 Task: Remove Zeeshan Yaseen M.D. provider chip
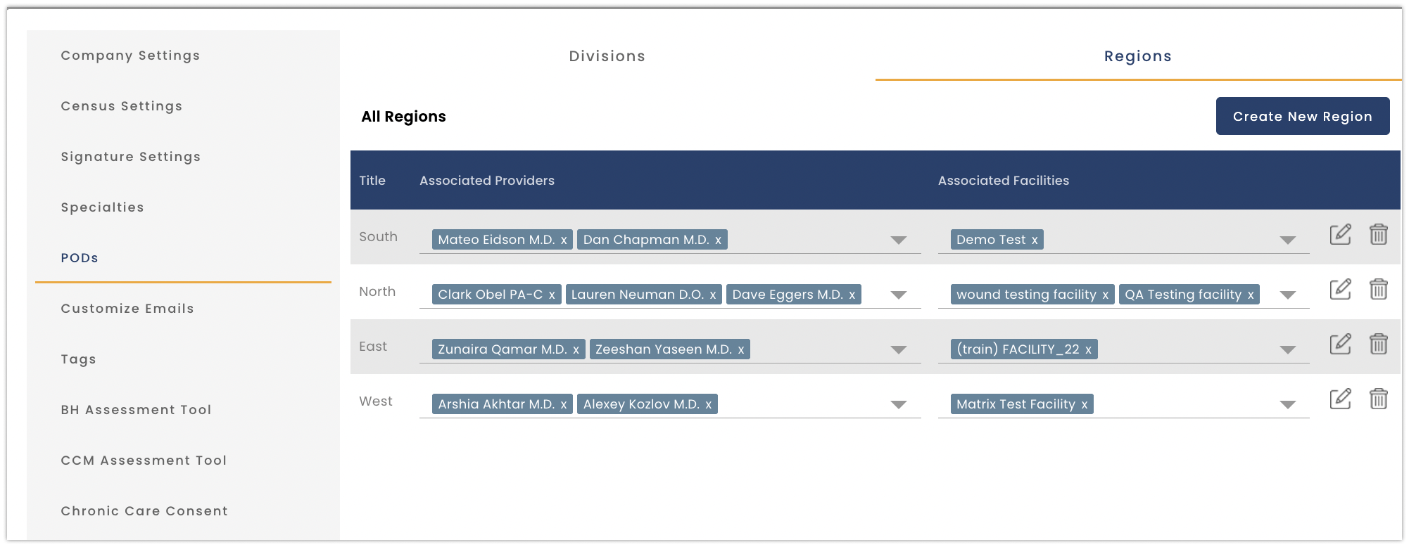740,350
